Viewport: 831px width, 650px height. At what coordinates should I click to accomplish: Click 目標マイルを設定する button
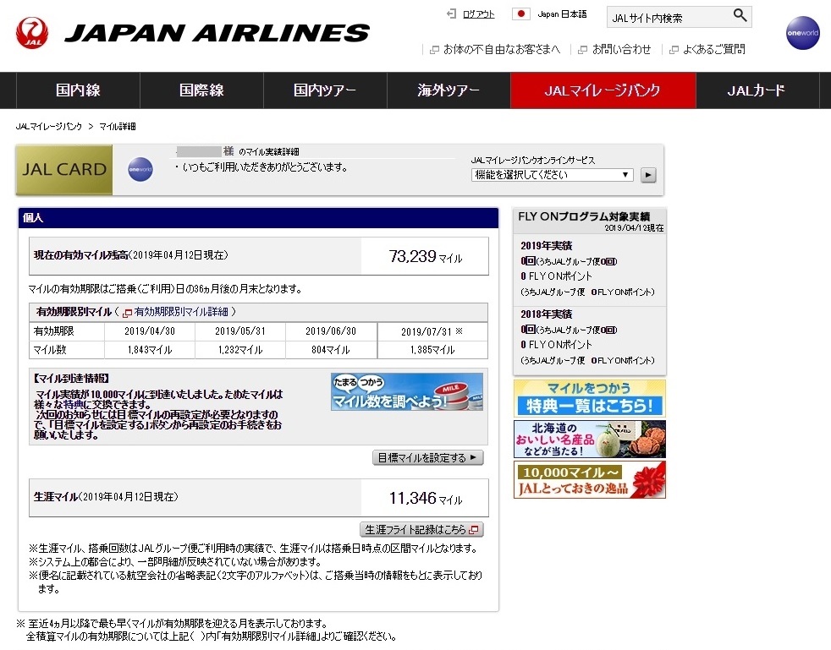click(427, 457)
